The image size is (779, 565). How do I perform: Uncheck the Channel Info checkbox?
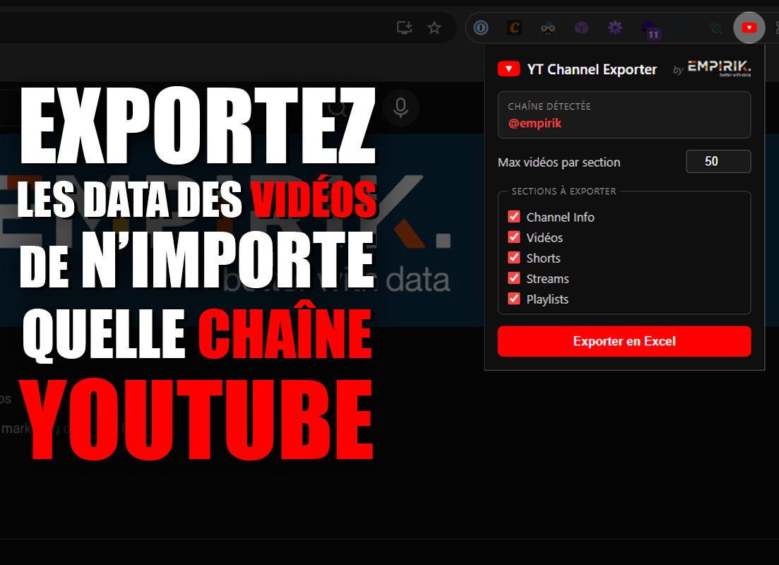tap(514, 217)
